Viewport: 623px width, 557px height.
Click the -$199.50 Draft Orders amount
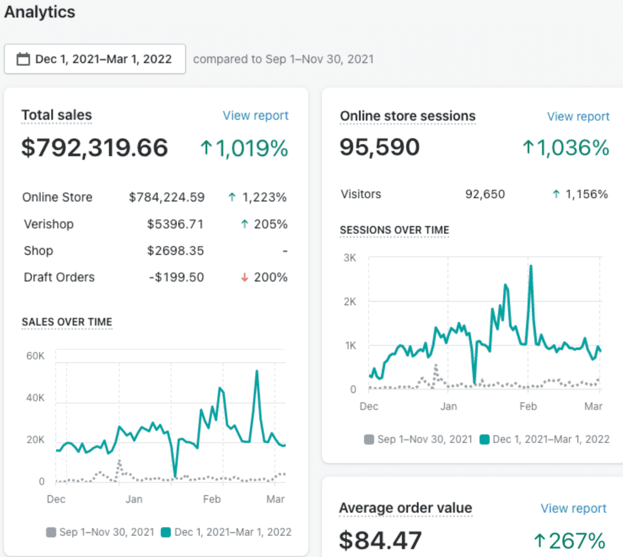[176, 277]
